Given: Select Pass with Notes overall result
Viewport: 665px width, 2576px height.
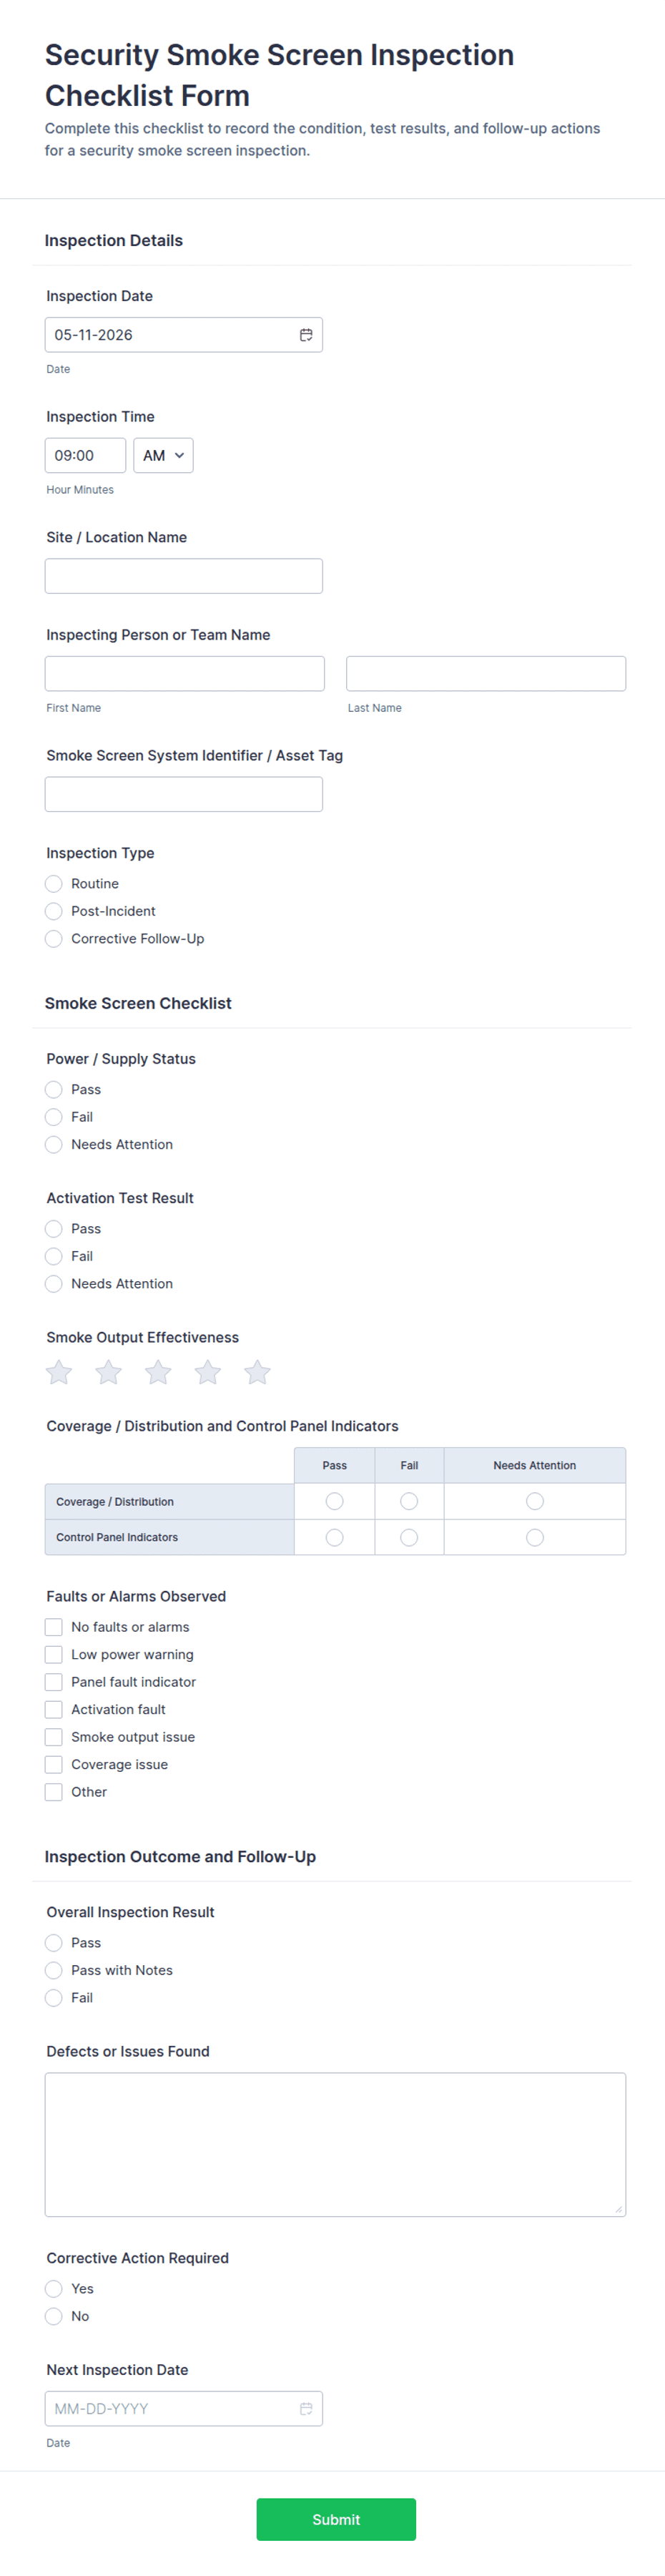Looking at the screenshot, I should [54, 1970].
